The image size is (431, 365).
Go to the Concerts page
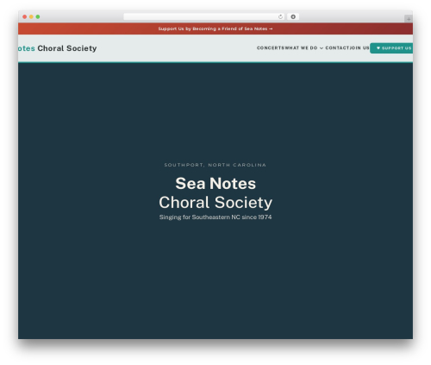[x=271, y=48]
